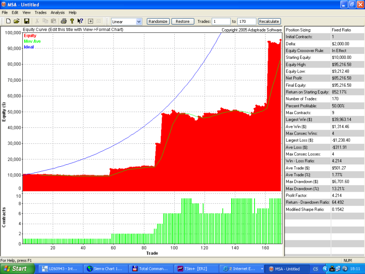Click the Windows Start button
Image resolution: width=365 pixels, height=274 pixels.
coord(16,269)
